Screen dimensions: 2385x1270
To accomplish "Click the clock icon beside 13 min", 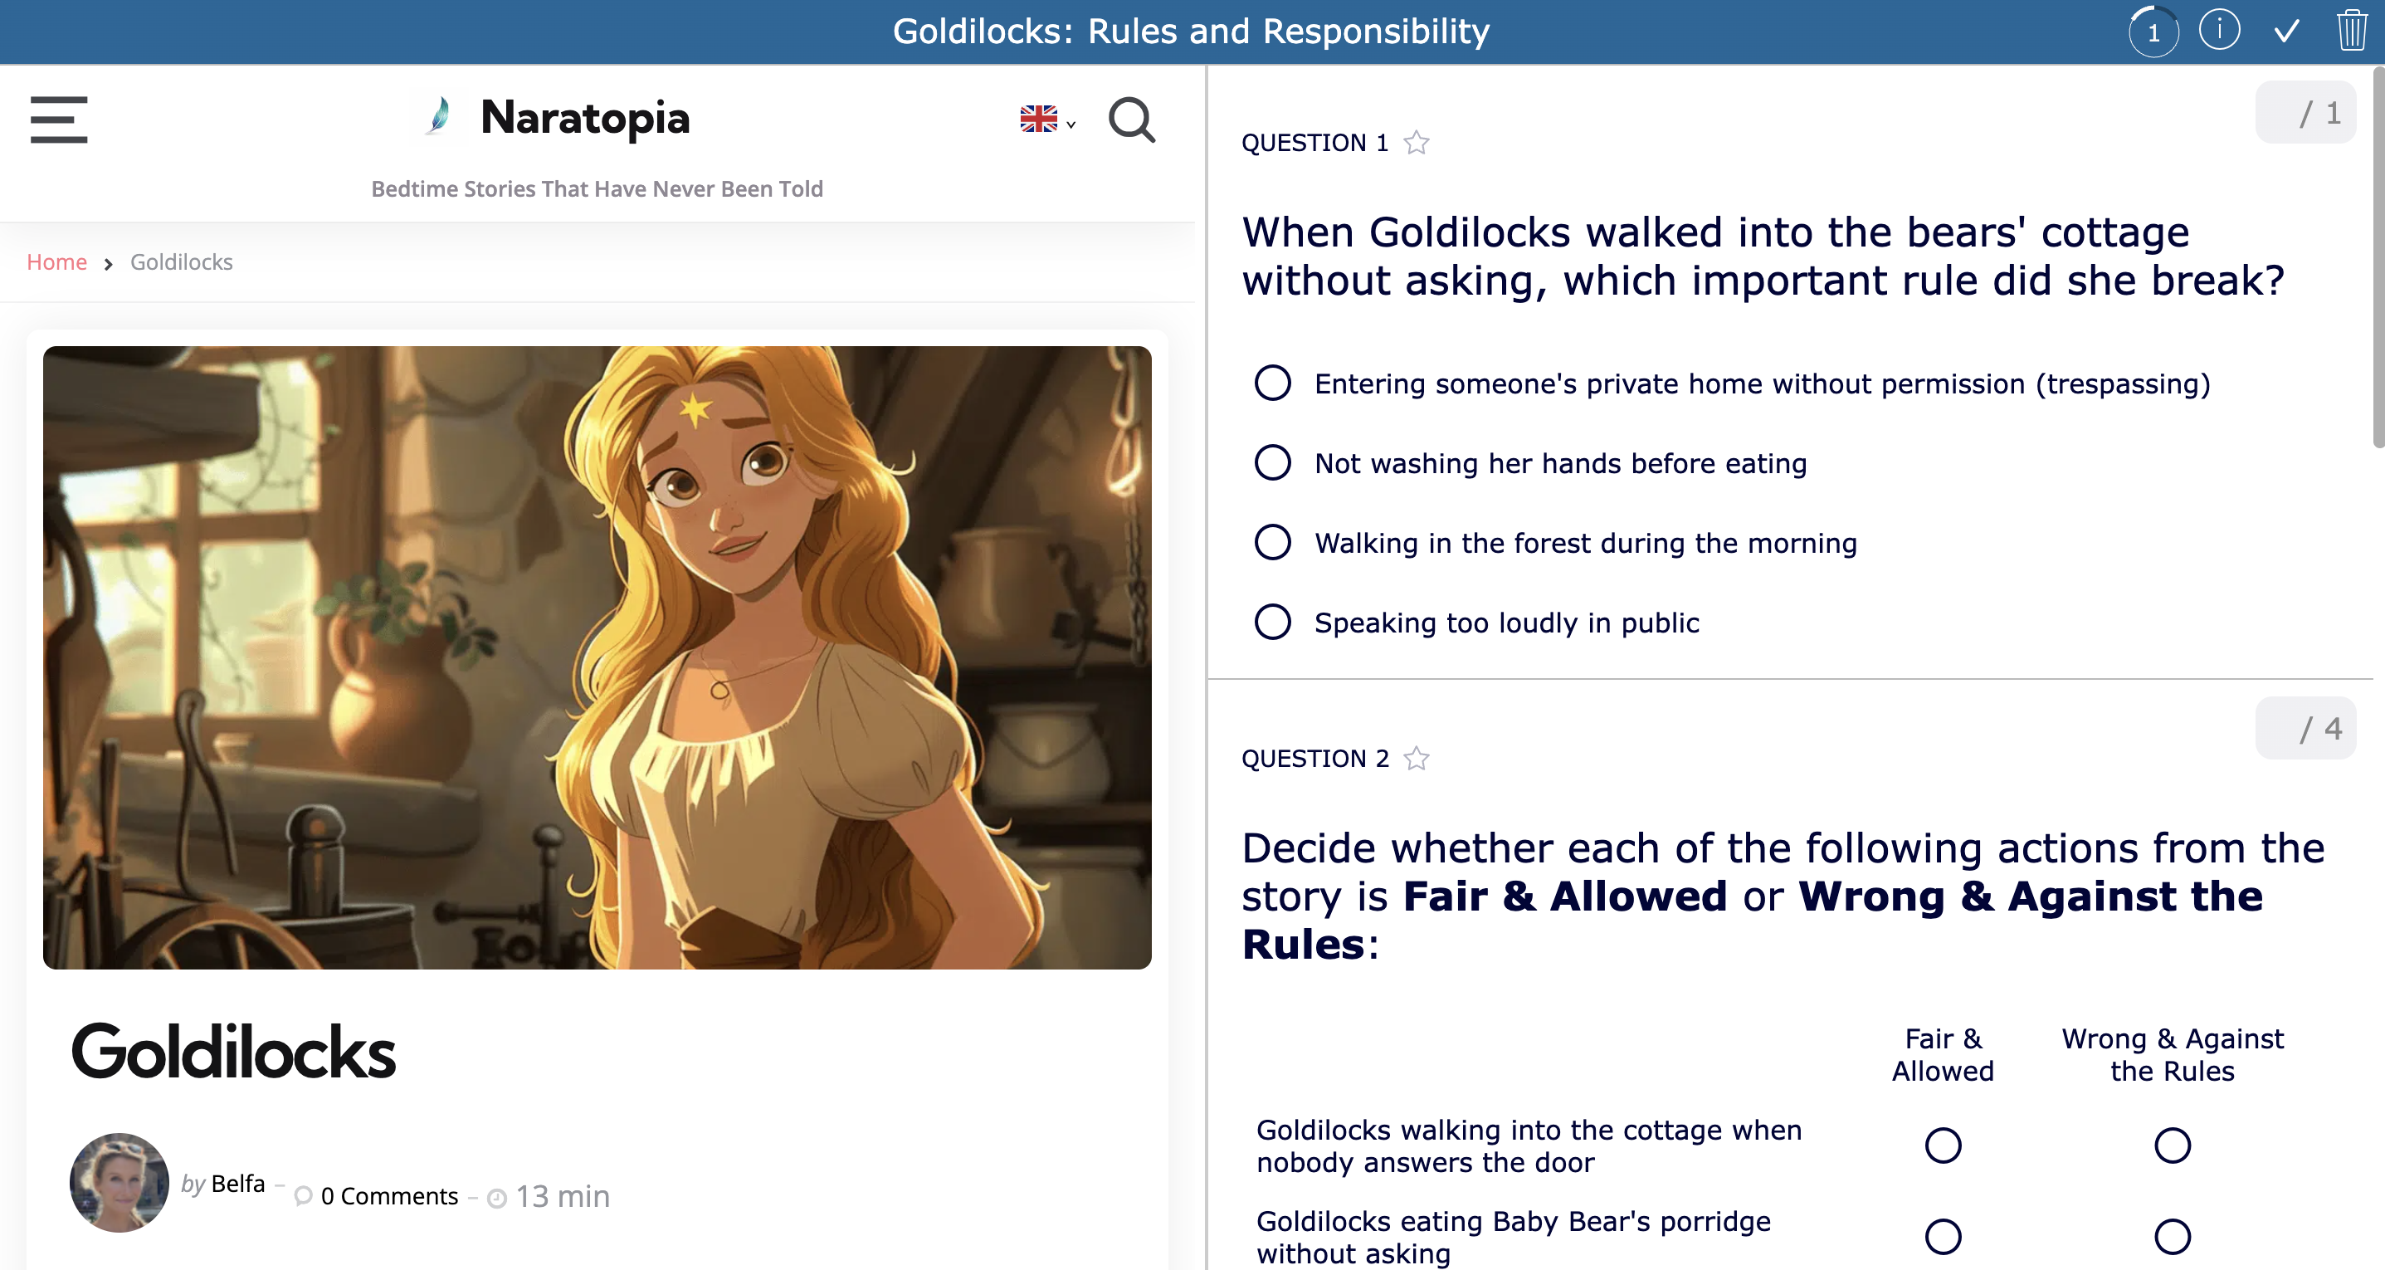I will (497, 1199).
